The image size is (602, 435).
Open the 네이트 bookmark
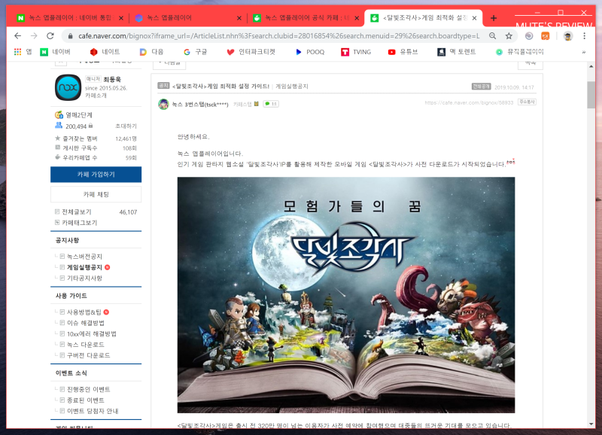click(x=105, y=52)
